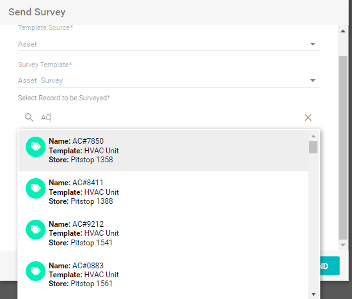Viewport: 352px width, 299px height.
Task: Click the tag icon for AC#9212
Action: tap(36, 230)
